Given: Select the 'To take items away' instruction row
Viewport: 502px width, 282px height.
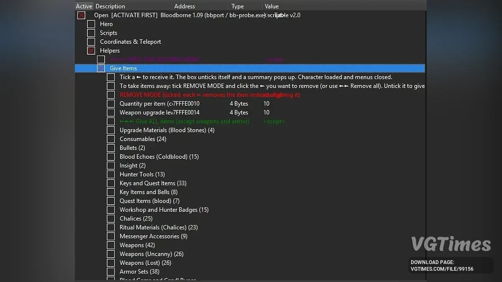Looking at the screenshot, I should click(272, 86).
